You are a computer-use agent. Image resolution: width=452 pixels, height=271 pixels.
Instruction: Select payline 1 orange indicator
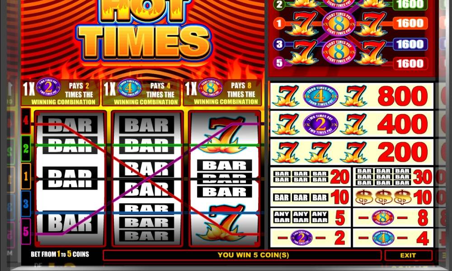pyautogui.click(x=26, y=176)
